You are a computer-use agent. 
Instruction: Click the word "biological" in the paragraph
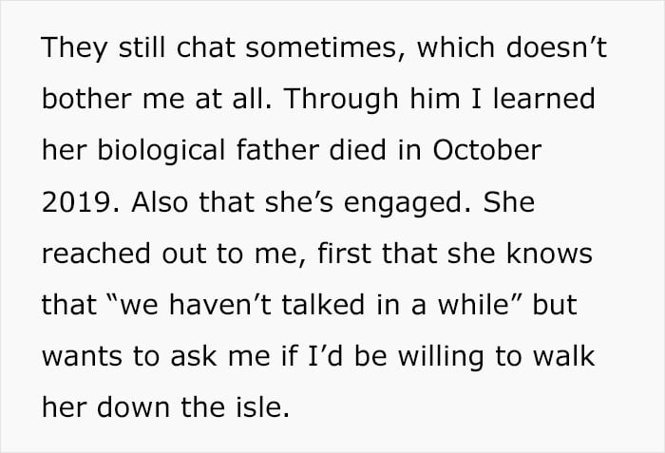pos(161,151)
